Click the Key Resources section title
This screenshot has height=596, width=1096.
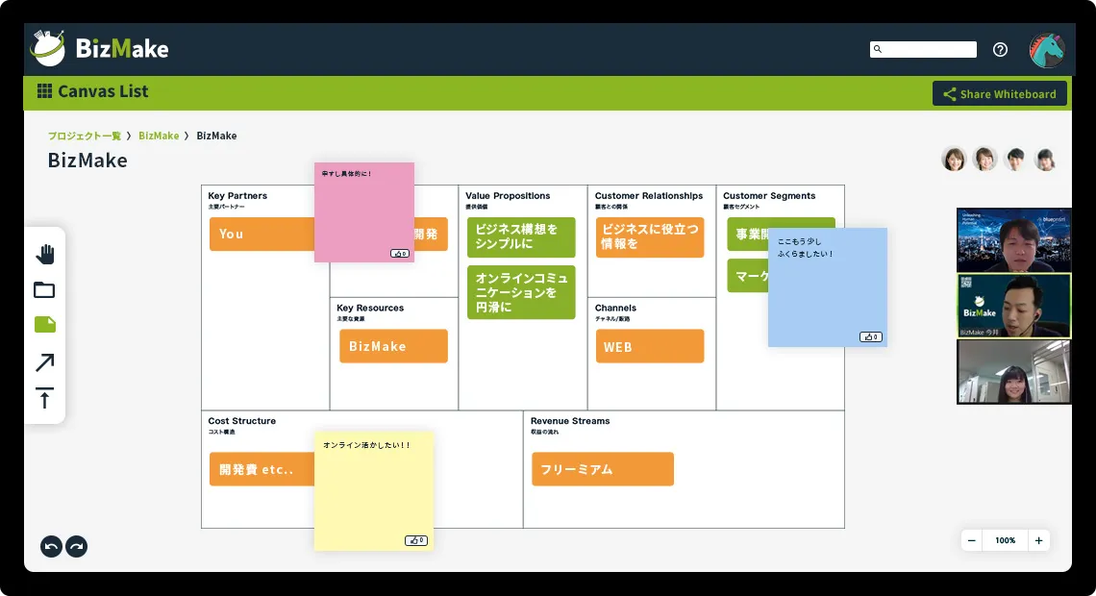click(x=370, y=308)
